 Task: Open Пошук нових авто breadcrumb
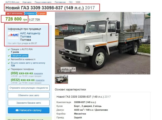tap(43, 2)
